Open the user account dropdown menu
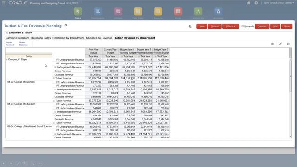This screenshot has width=297, height=167. point(279,3)
